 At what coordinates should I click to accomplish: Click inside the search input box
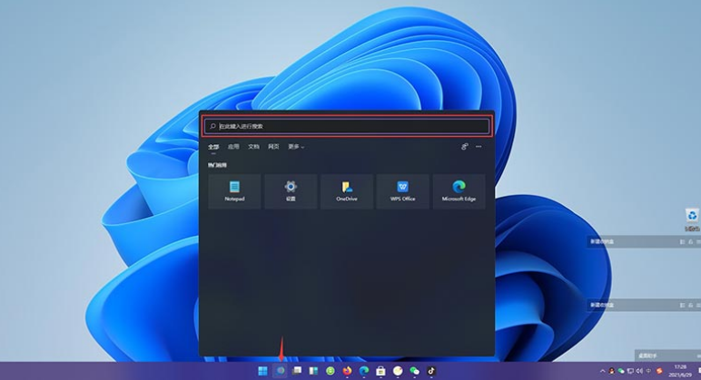point(347,126)
